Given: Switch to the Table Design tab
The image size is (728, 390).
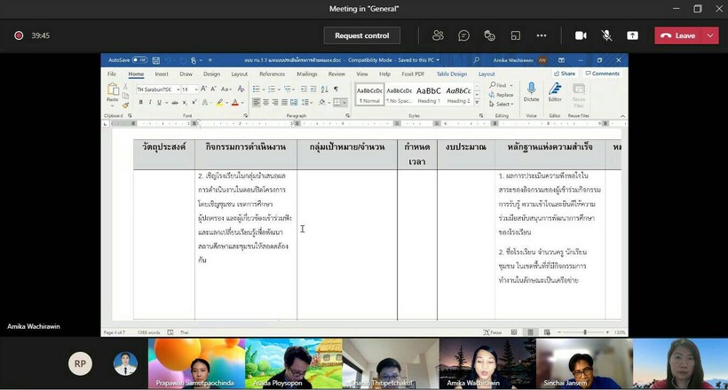Looking at the screenshot, I should (x=452, y=74).
